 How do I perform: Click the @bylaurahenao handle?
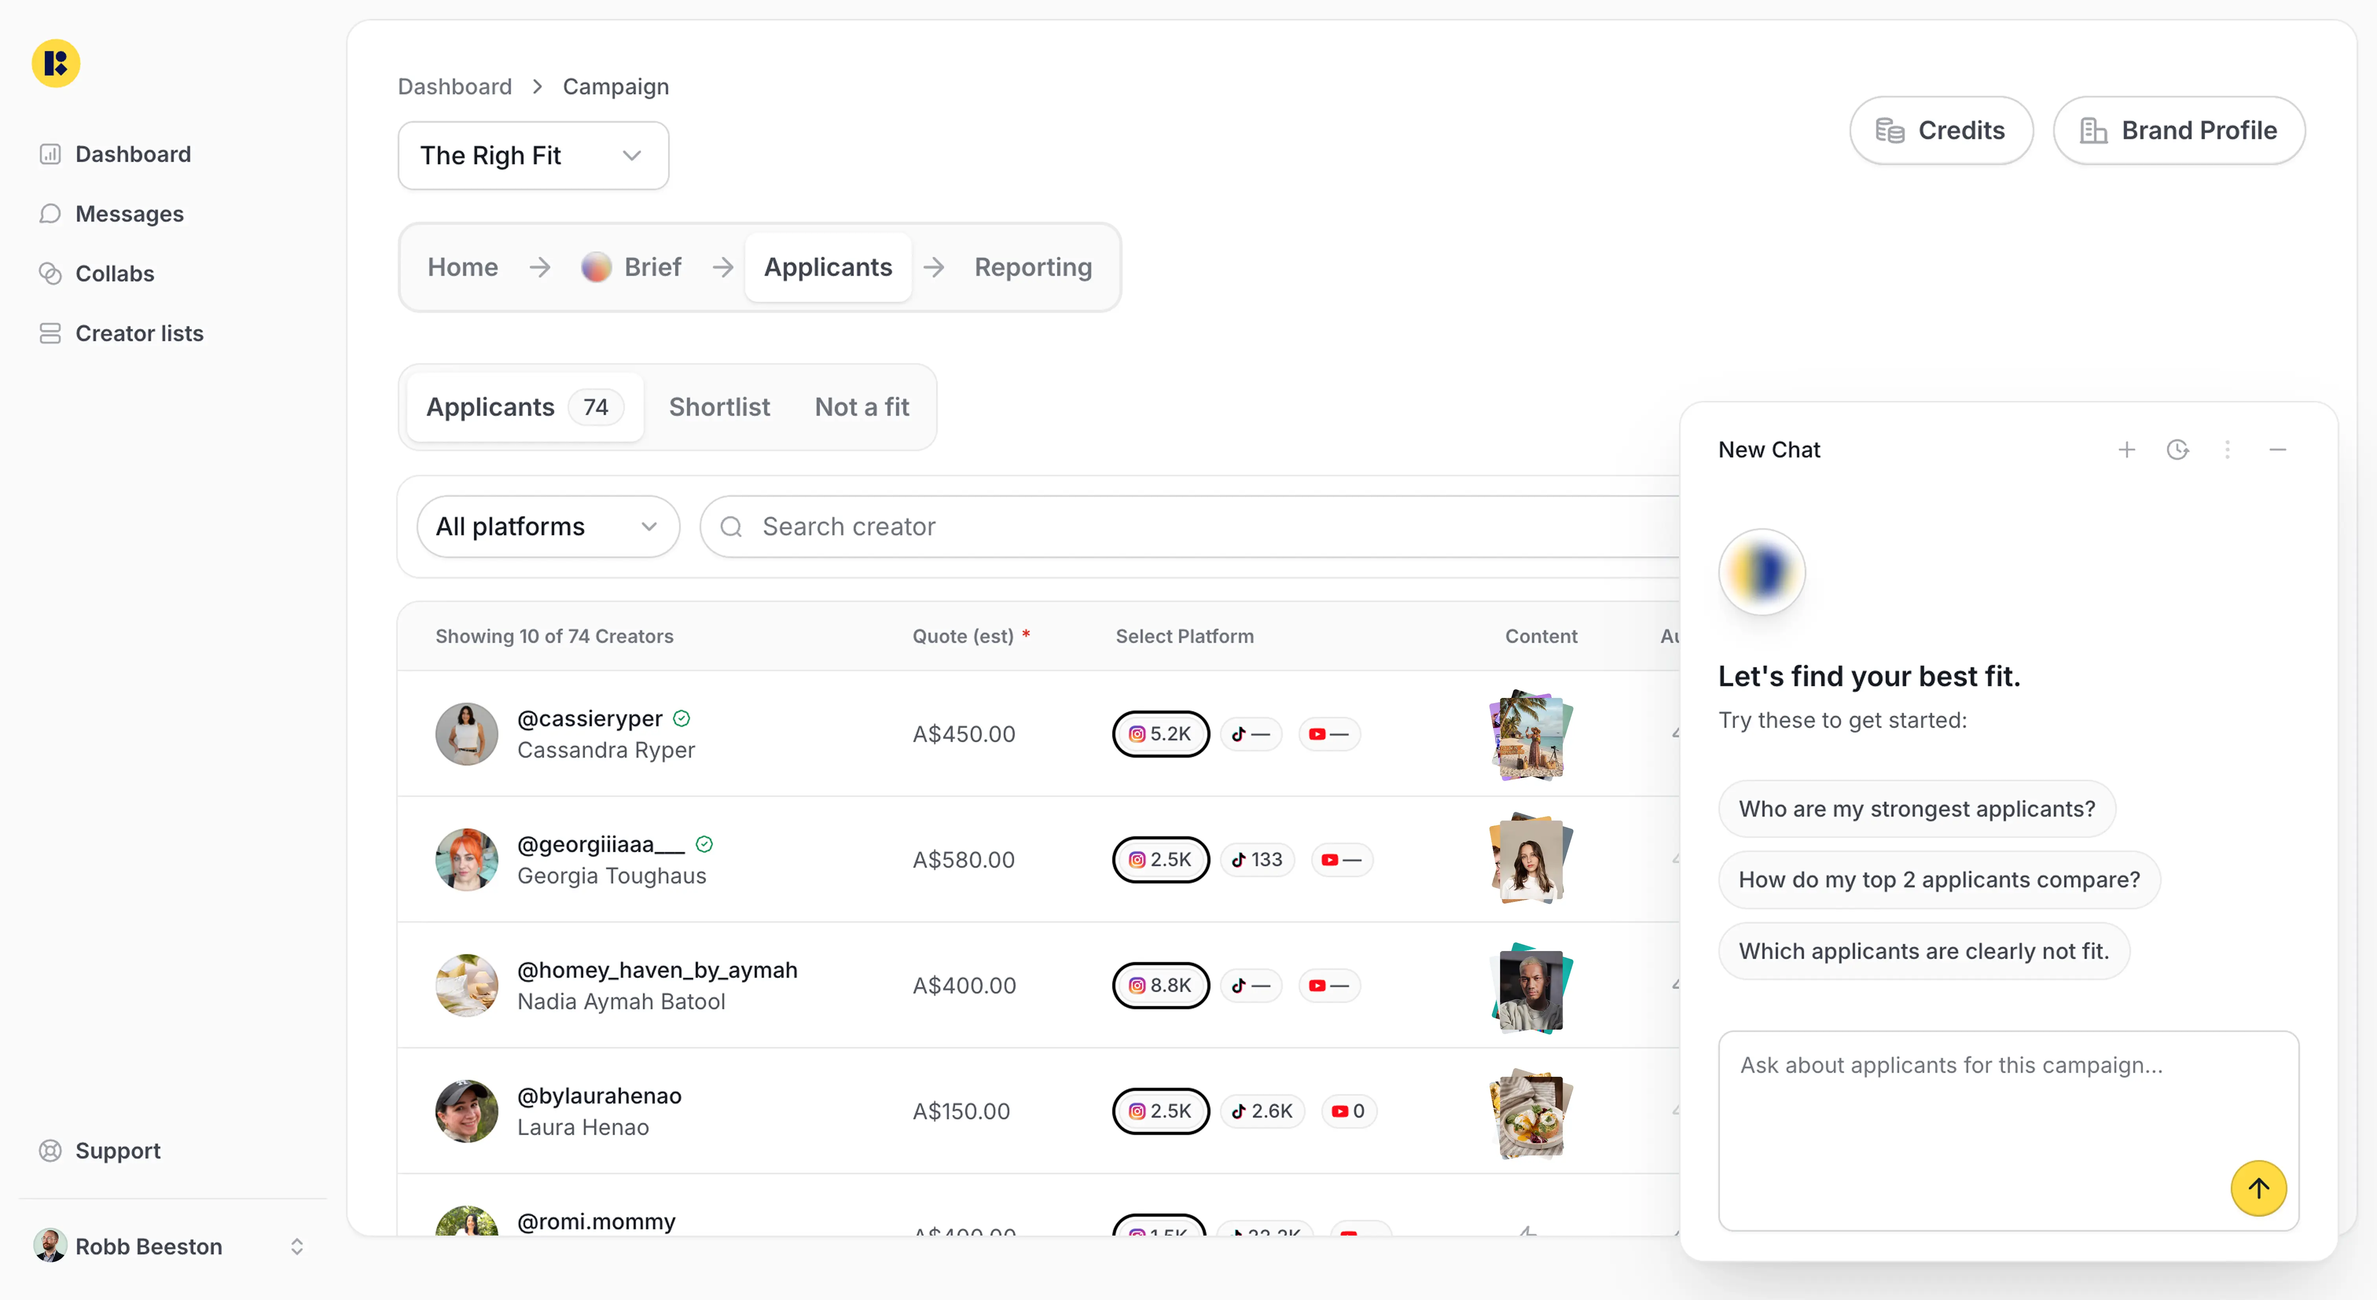pyautogui.click(x=599, y=1096)
